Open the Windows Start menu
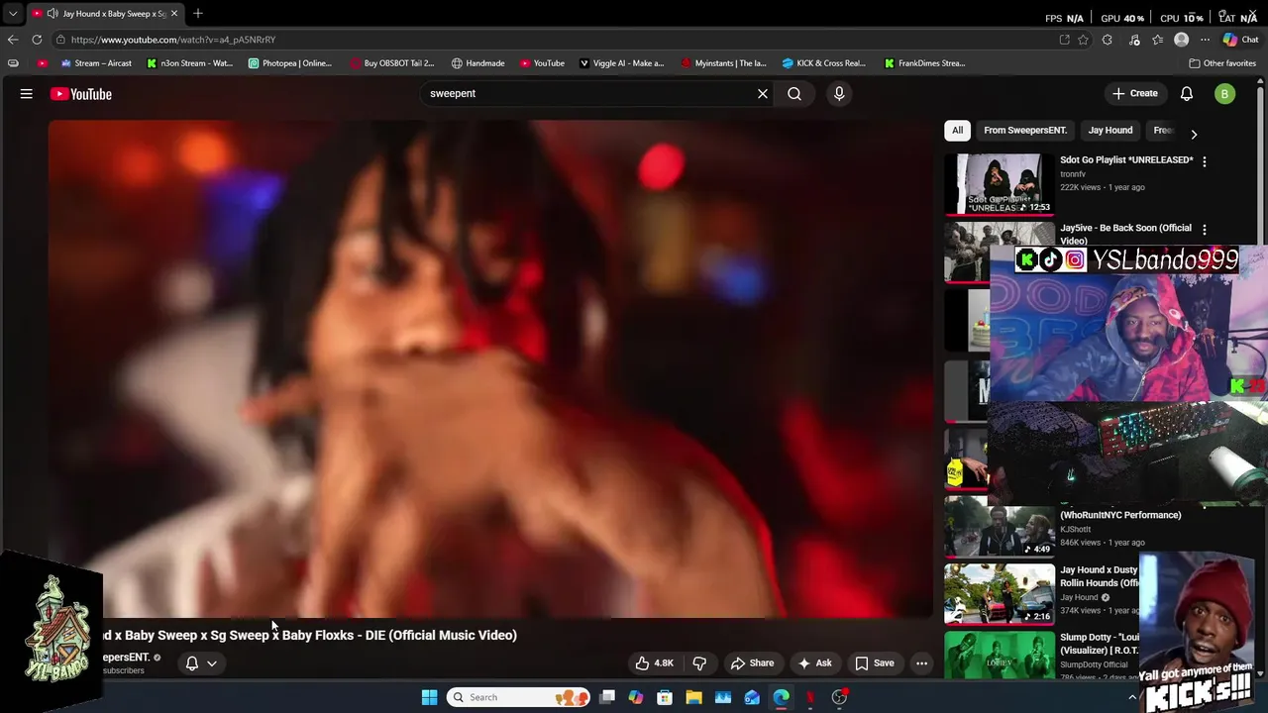Screen dimensions: 1268x713 429,697
